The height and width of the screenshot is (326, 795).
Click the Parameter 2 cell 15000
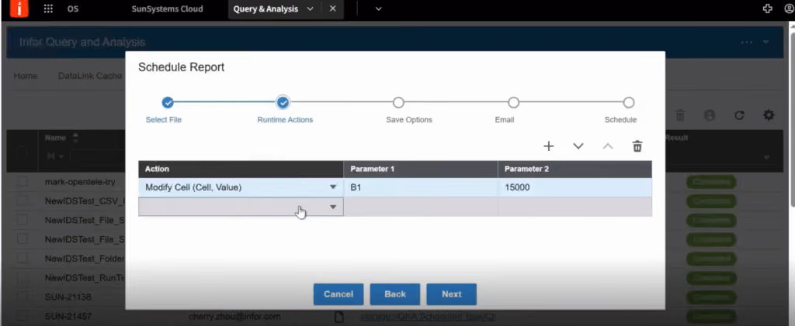pos(575,187)
